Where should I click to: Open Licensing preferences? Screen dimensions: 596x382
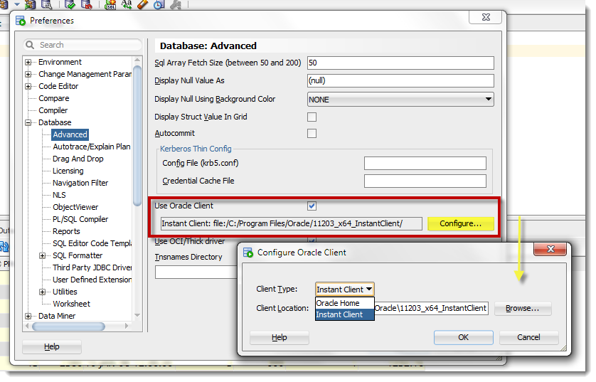coord(68,171)
